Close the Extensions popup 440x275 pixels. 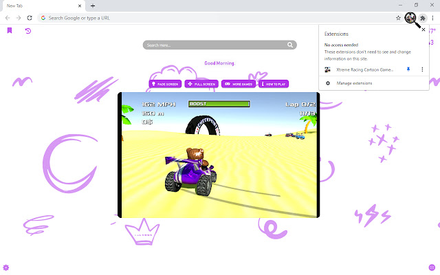(x=423, y=30)
